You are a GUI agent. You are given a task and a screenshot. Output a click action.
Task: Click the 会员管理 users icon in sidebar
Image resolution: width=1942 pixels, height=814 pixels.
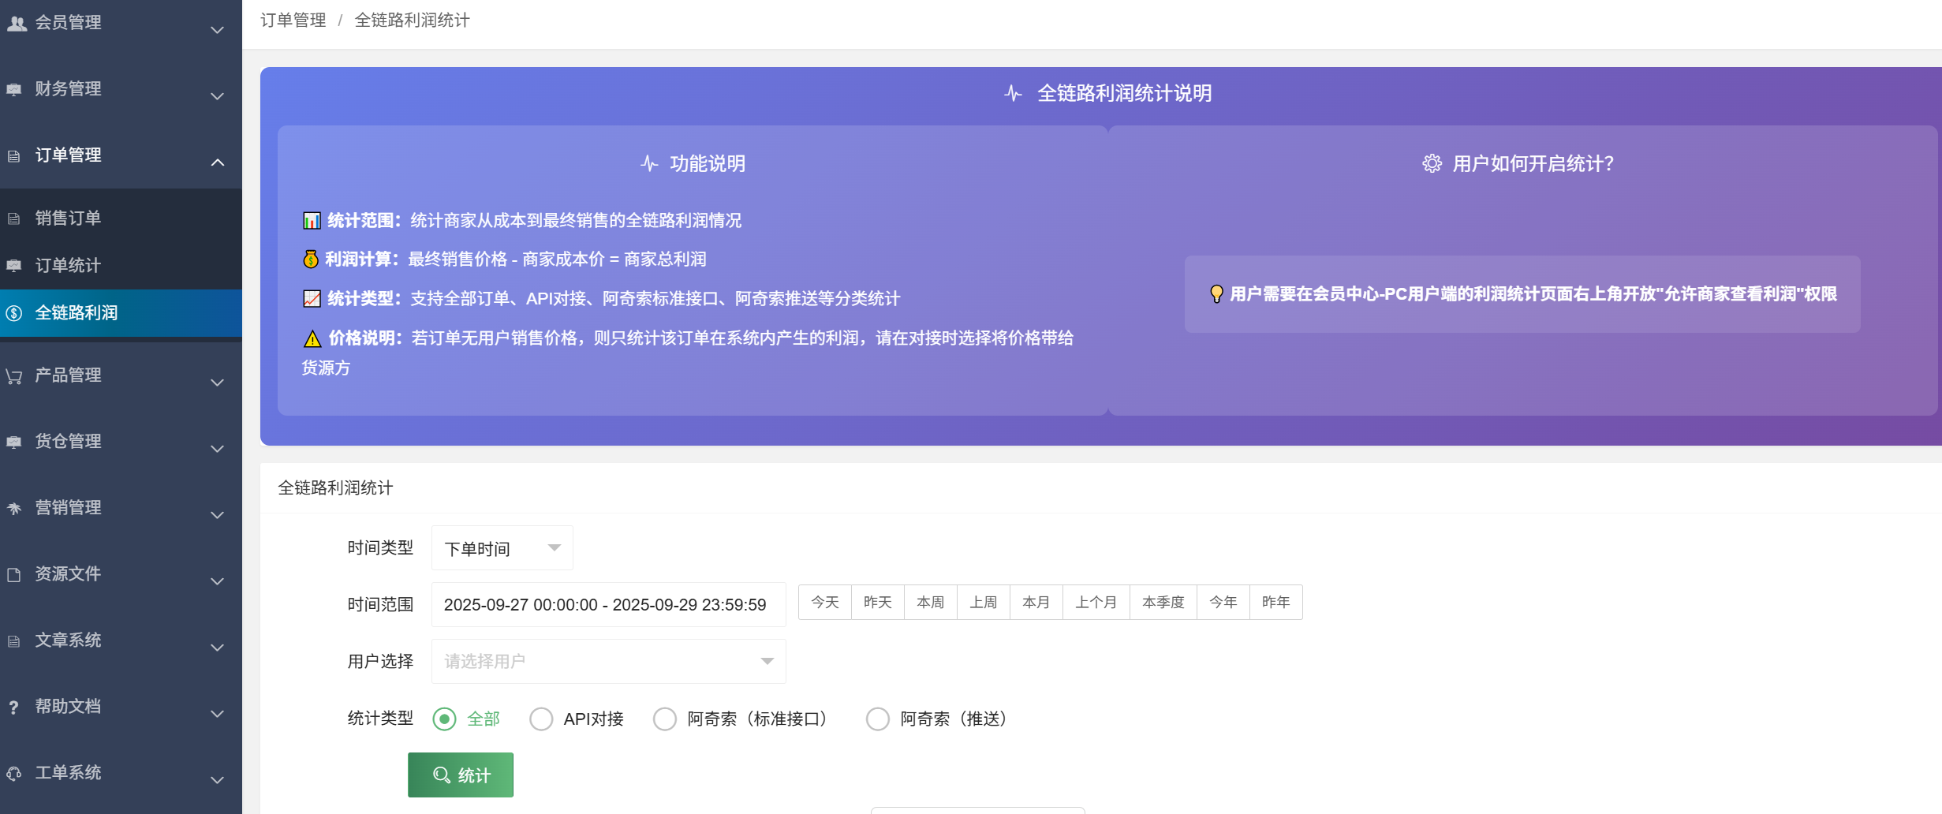[17, 23]
